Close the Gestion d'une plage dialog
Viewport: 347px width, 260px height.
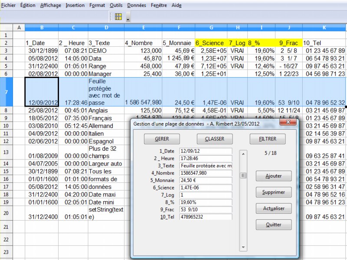click(286, 123)
